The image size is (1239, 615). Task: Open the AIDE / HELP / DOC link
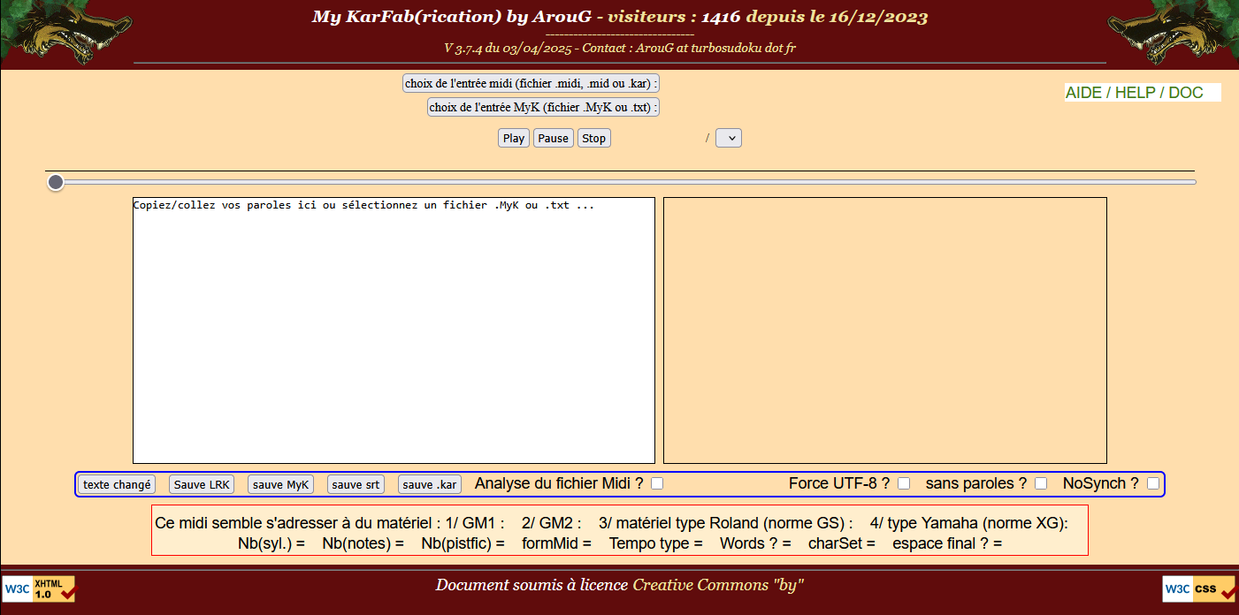tap(1134, 93)
